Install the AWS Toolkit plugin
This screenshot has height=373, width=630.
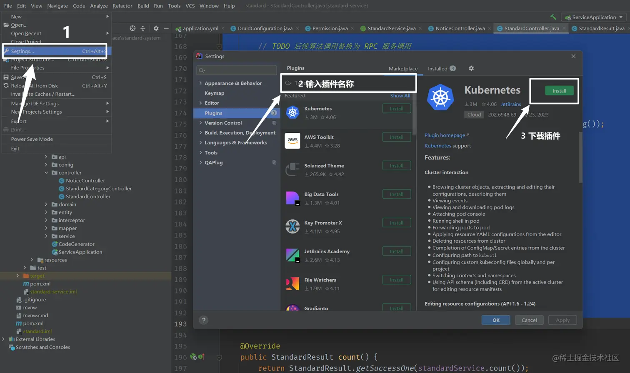[397, 137]
